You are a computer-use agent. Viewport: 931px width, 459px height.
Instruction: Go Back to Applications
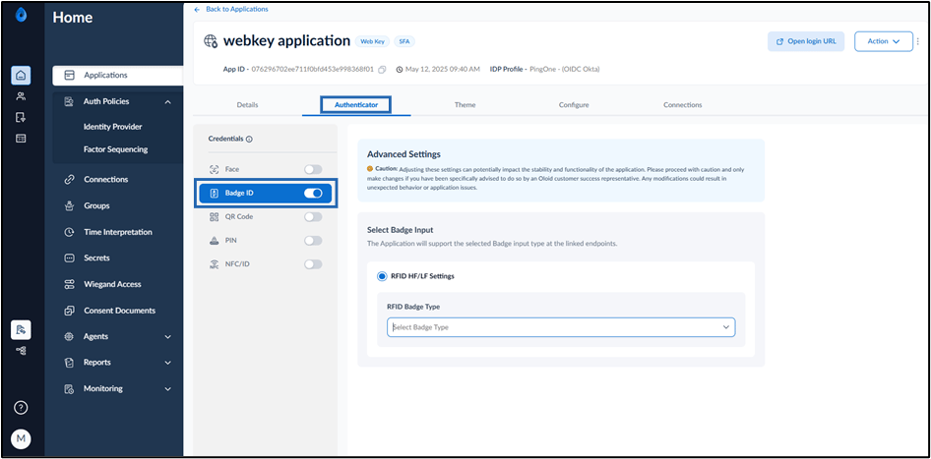[231, 10]
